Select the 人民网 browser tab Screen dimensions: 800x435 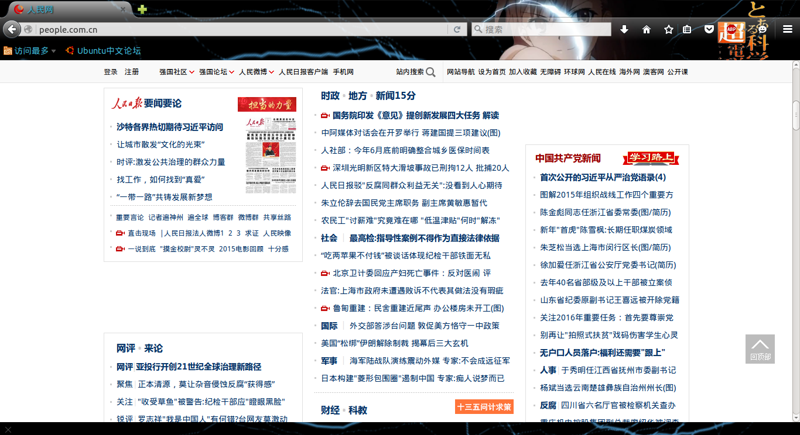tap(70, 9)
